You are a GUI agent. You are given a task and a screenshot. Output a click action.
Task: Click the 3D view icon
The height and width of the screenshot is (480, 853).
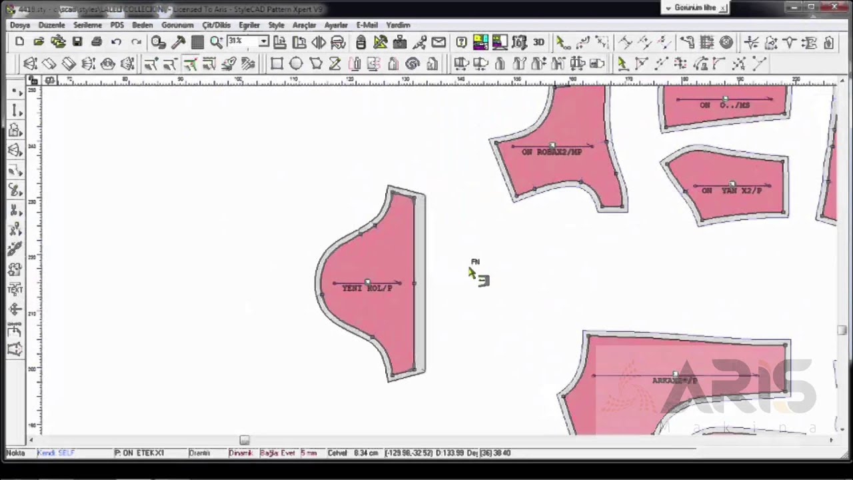pyautogui.click(x=538, y=42)
